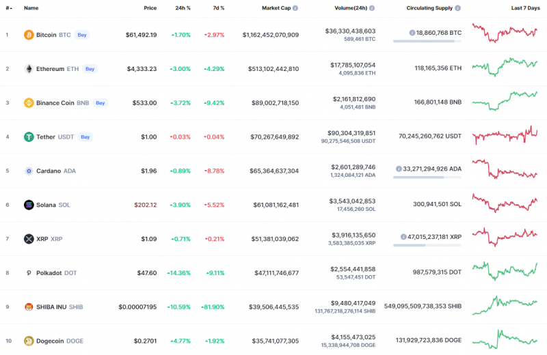The width and height of the screenshot is (547, 355).
Task: Sort by Volume(24h) column header
Action: tap(351, 8)
